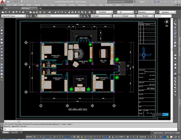Viewport: 181px width, 140px height.
Task: Click the keyword search box in title bar
Action: click(x=120, y=2)
